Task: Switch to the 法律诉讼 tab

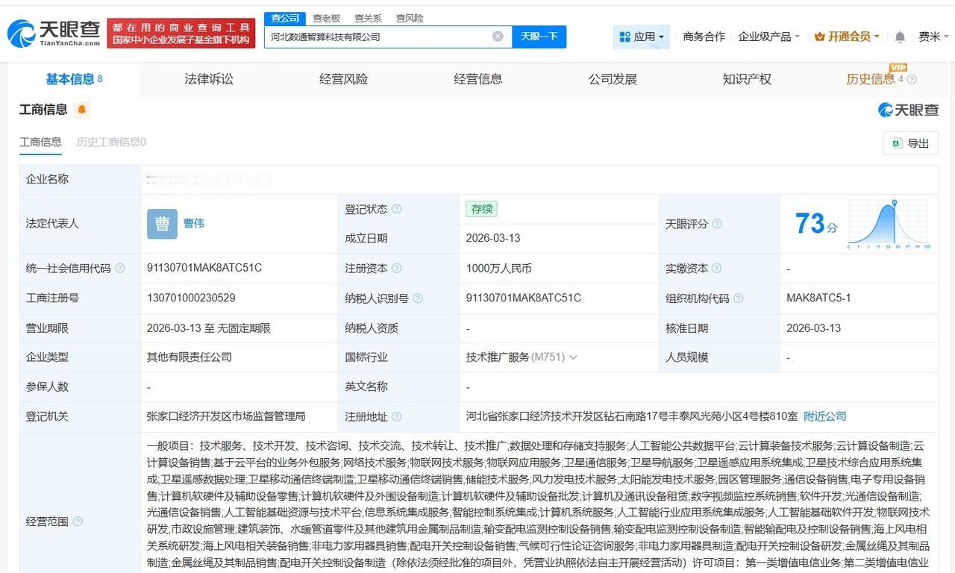Action: click(209, 79)
